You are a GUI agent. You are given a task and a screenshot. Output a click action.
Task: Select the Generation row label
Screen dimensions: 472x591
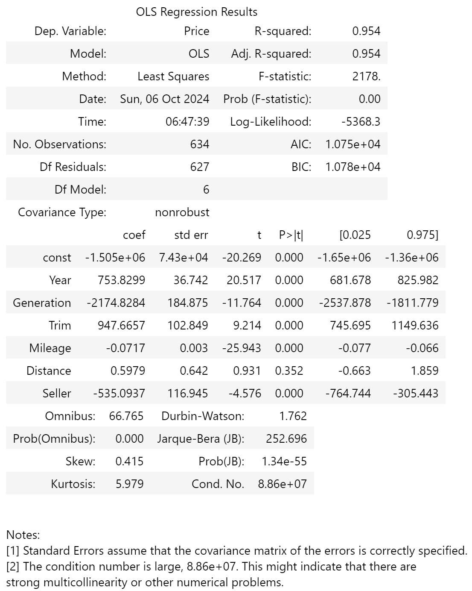[42, 303]
